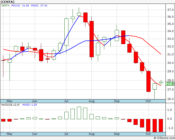Click the tall white July candlestick

pyautogui.click(x=66, y=32)
